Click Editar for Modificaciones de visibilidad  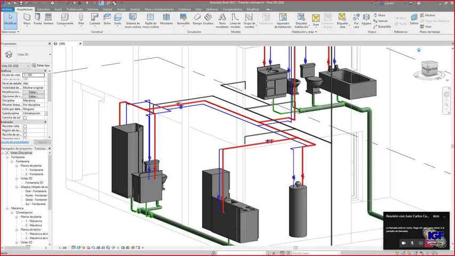pyautogui.click(x=34, y=92)
